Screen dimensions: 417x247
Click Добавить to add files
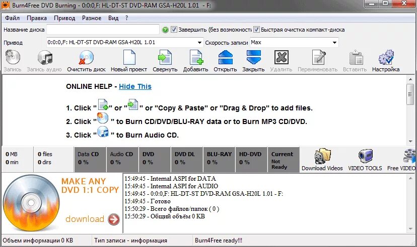(x=196, y=57)
